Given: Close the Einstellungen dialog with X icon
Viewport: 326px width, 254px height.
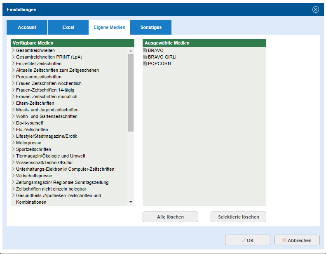Looking at the screenshot, I should (x=316, y=9).
